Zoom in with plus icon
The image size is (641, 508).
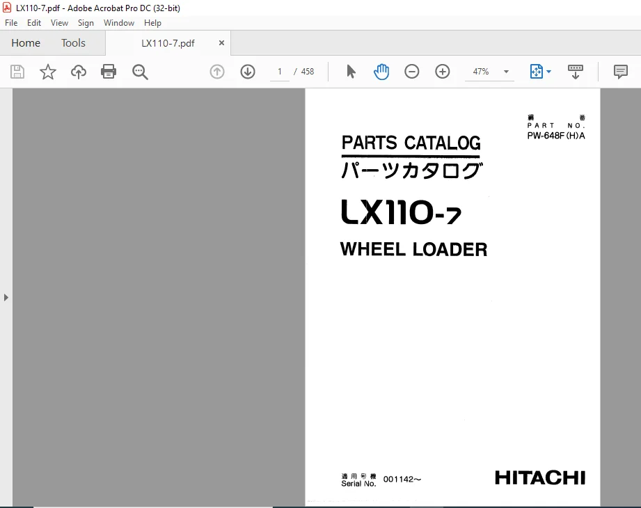point(443,72)
